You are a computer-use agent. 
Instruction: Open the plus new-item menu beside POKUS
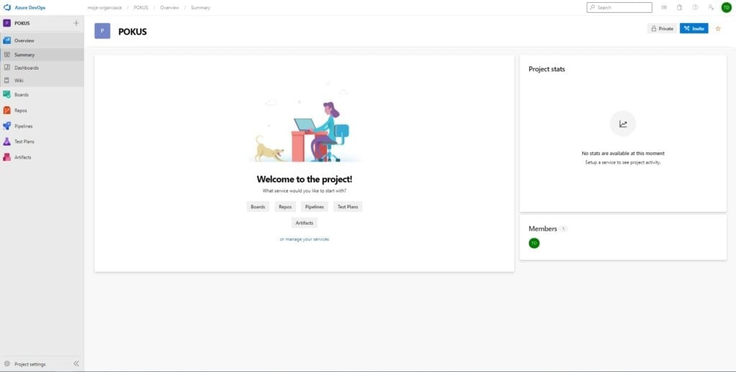pyautogui.click(x=76, y=23)
